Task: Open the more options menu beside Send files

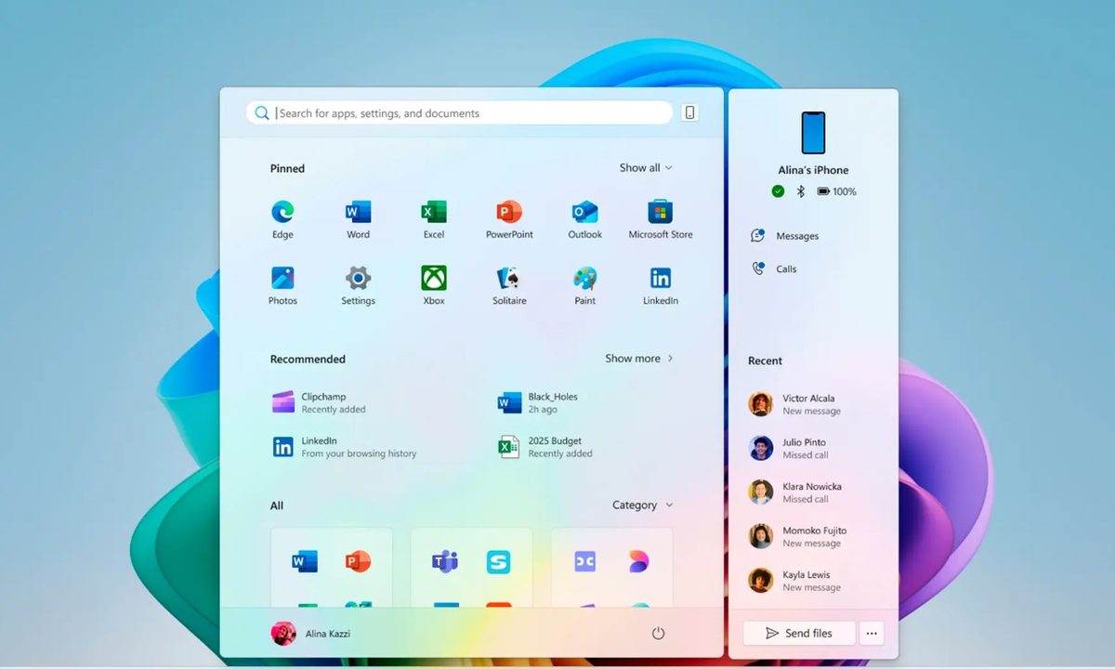Action: (x=872, y=633)
